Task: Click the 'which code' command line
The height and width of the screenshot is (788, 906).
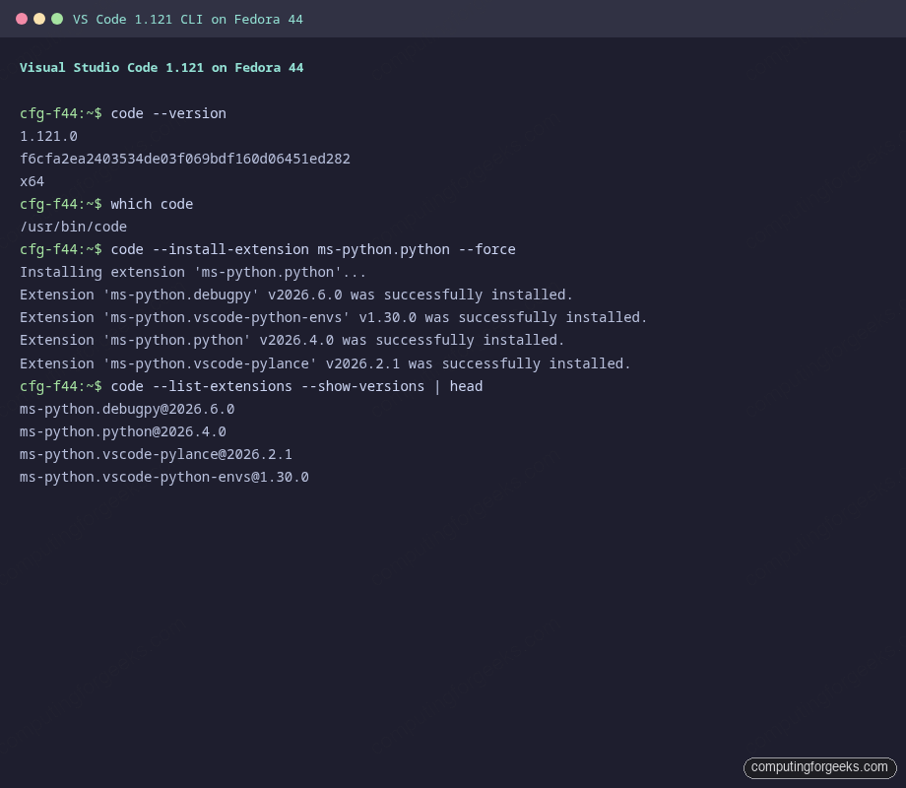Action: 106,204
